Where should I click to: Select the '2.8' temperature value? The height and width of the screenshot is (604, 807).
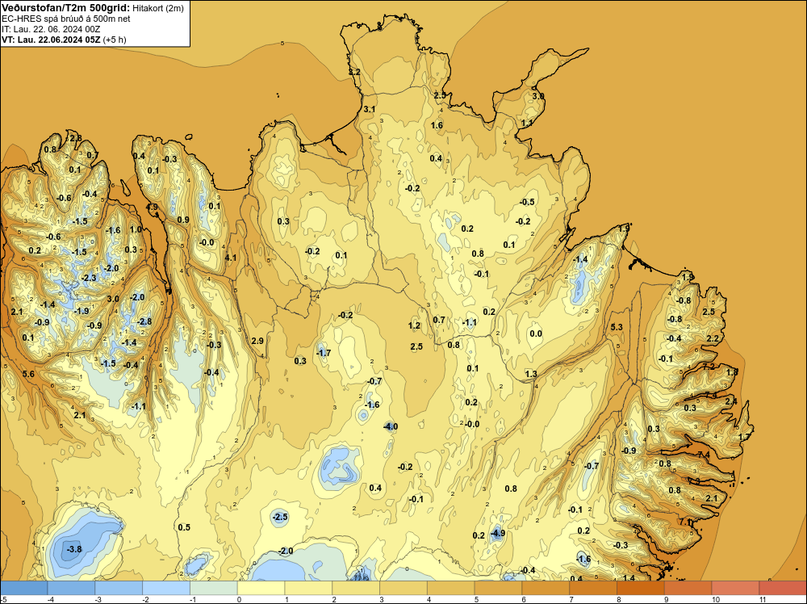pyautogui.click(x=76, y=138)
